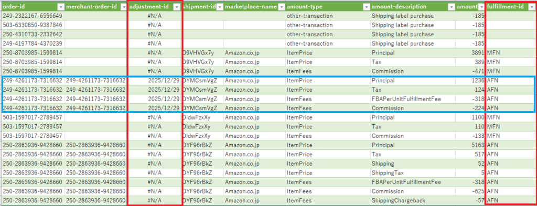
Task: Click the amount cell showing 1100
Action: point(470,117)
